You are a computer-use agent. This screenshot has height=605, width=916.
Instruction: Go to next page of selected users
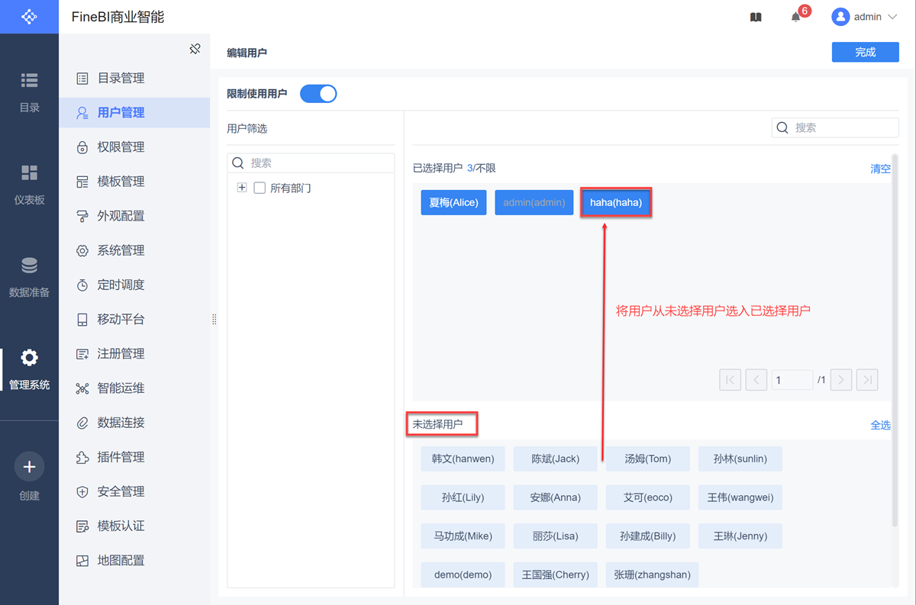point(840,380)
